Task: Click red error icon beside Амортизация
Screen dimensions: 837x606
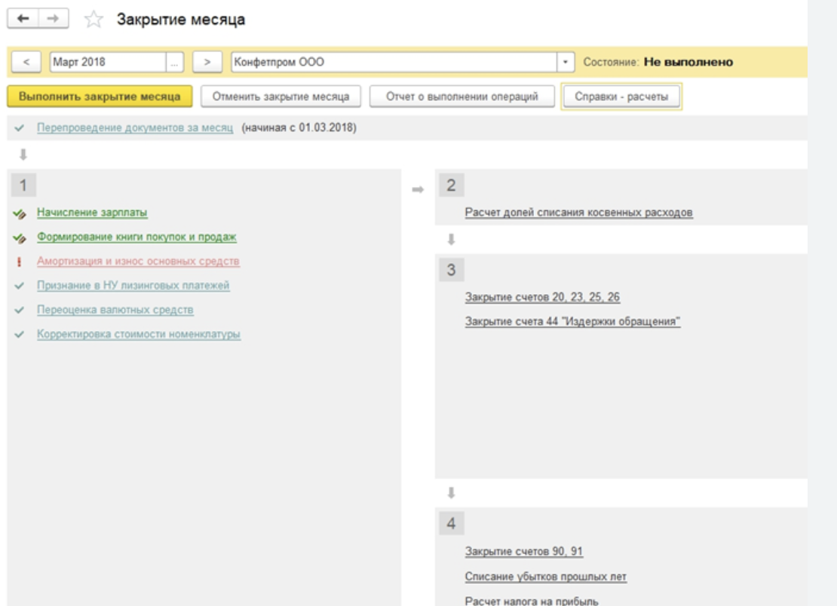Action: [19, 262]
